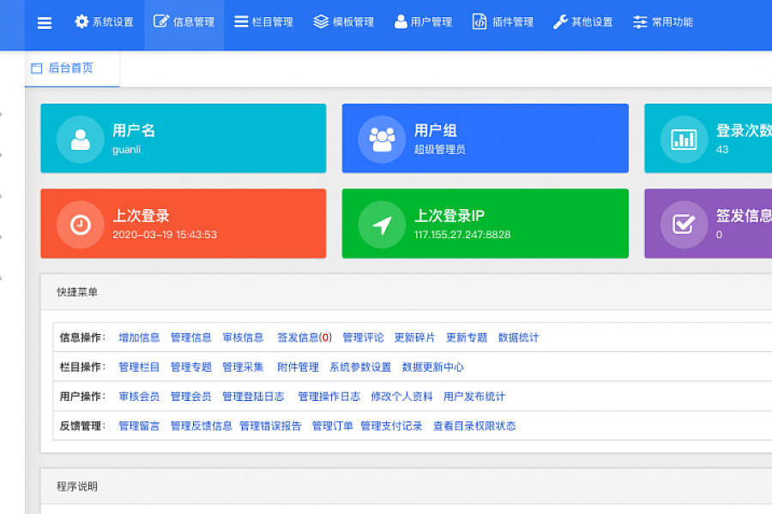Click the clock icon in 上次登录 card
The image size is (772, 514).
click(81, 224)
